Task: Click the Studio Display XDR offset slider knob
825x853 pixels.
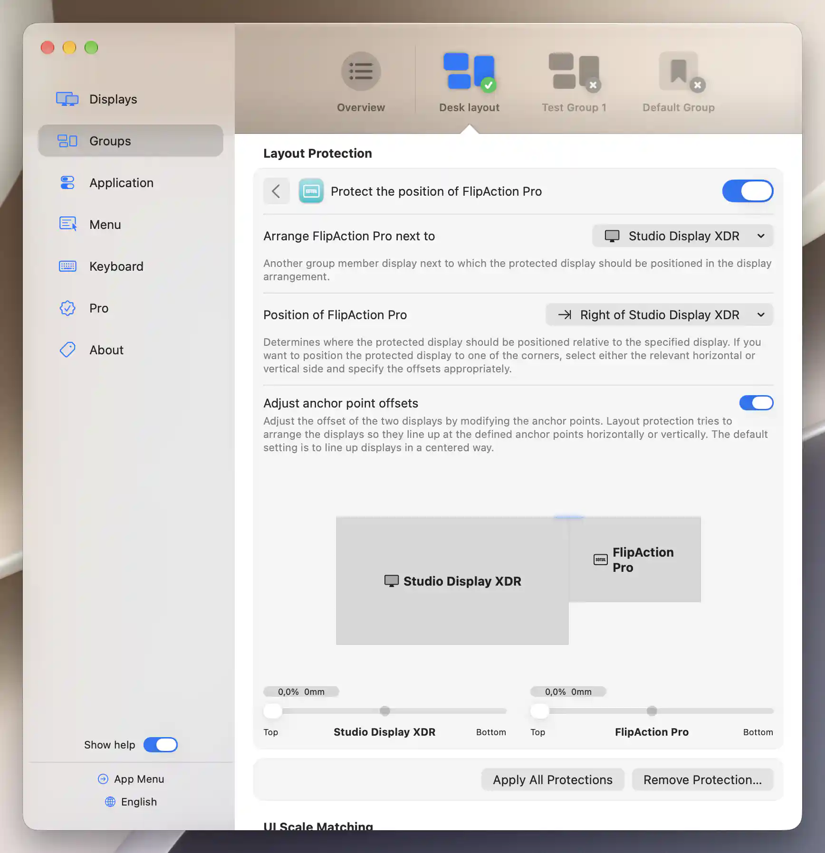Action: pos(273,711)
